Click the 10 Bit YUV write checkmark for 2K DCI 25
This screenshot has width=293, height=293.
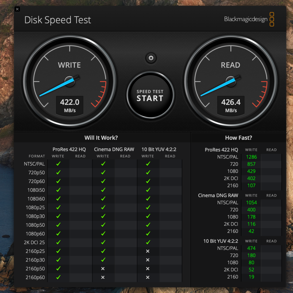[148, 242]
